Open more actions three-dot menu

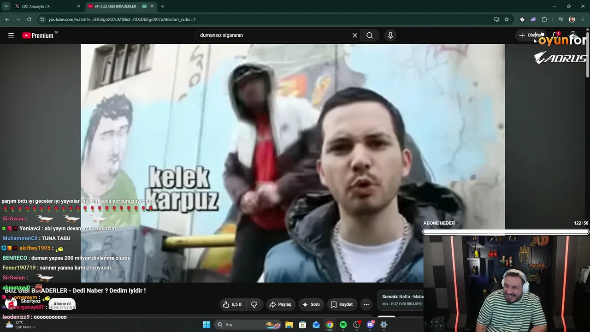[366, 304]
